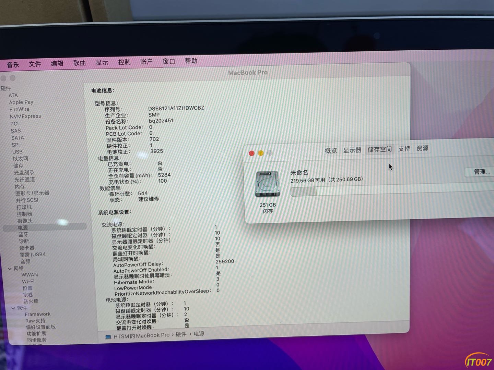
Task: Collapse the 软件 section in sidebar
Action: point(13,308)
